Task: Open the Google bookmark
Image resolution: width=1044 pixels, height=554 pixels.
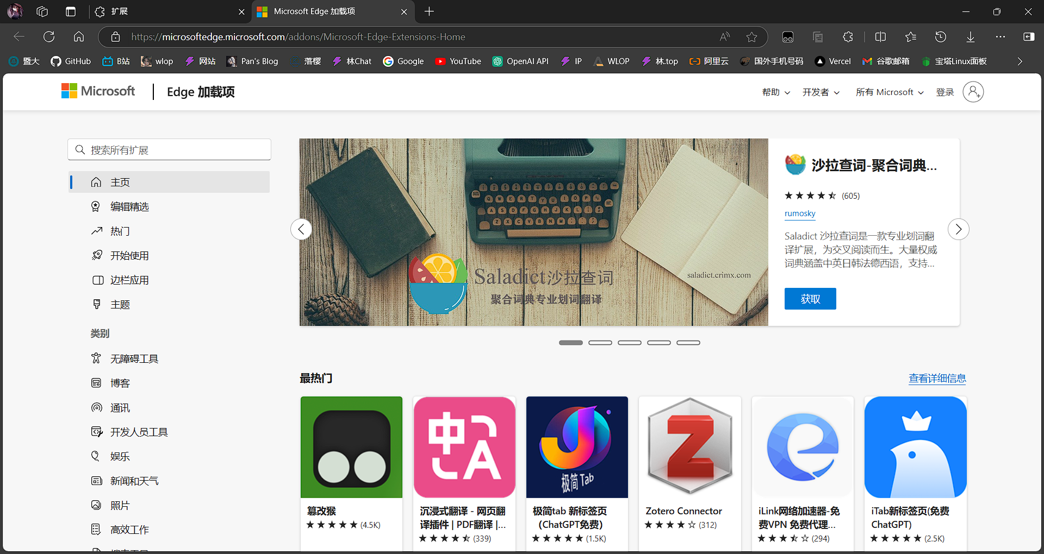Action: coord(403,61)
